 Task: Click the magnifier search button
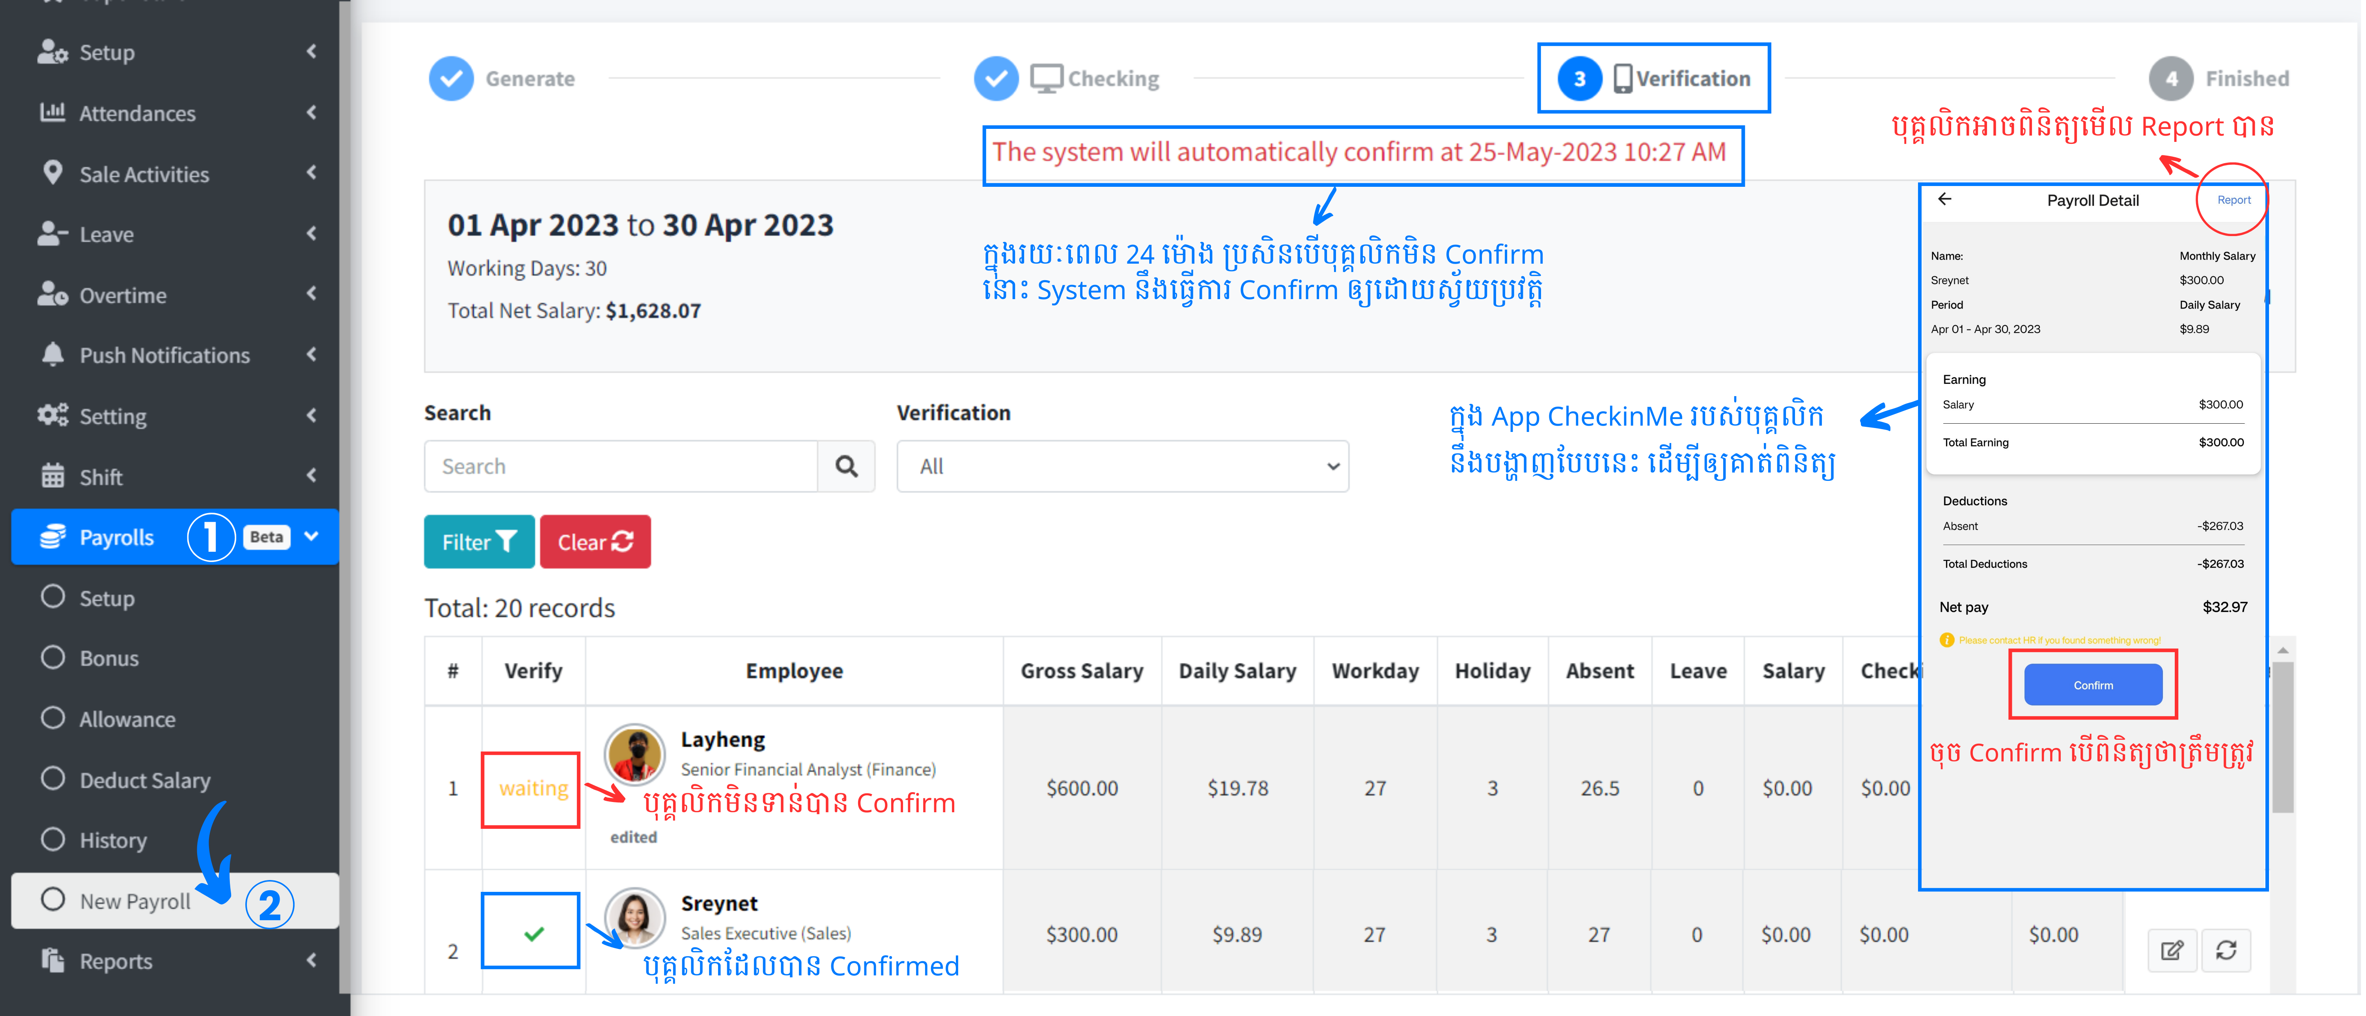pos(846,466)
